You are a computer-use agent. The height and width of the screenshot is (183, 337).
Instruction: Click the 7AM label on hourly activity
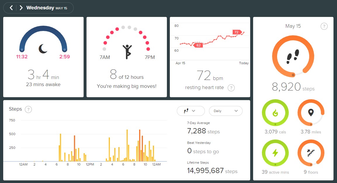(105, 57)
